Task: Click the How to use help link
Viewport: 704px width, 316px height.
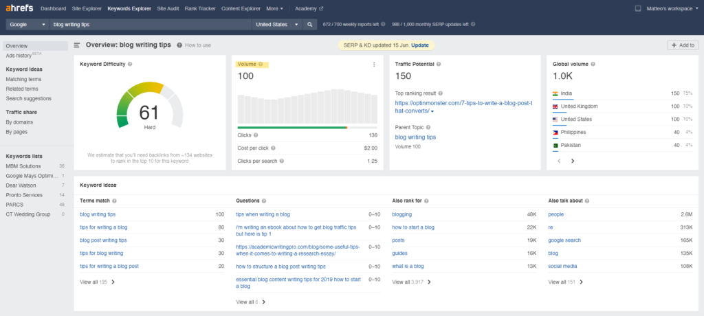Action: click(x=193, y=45)
